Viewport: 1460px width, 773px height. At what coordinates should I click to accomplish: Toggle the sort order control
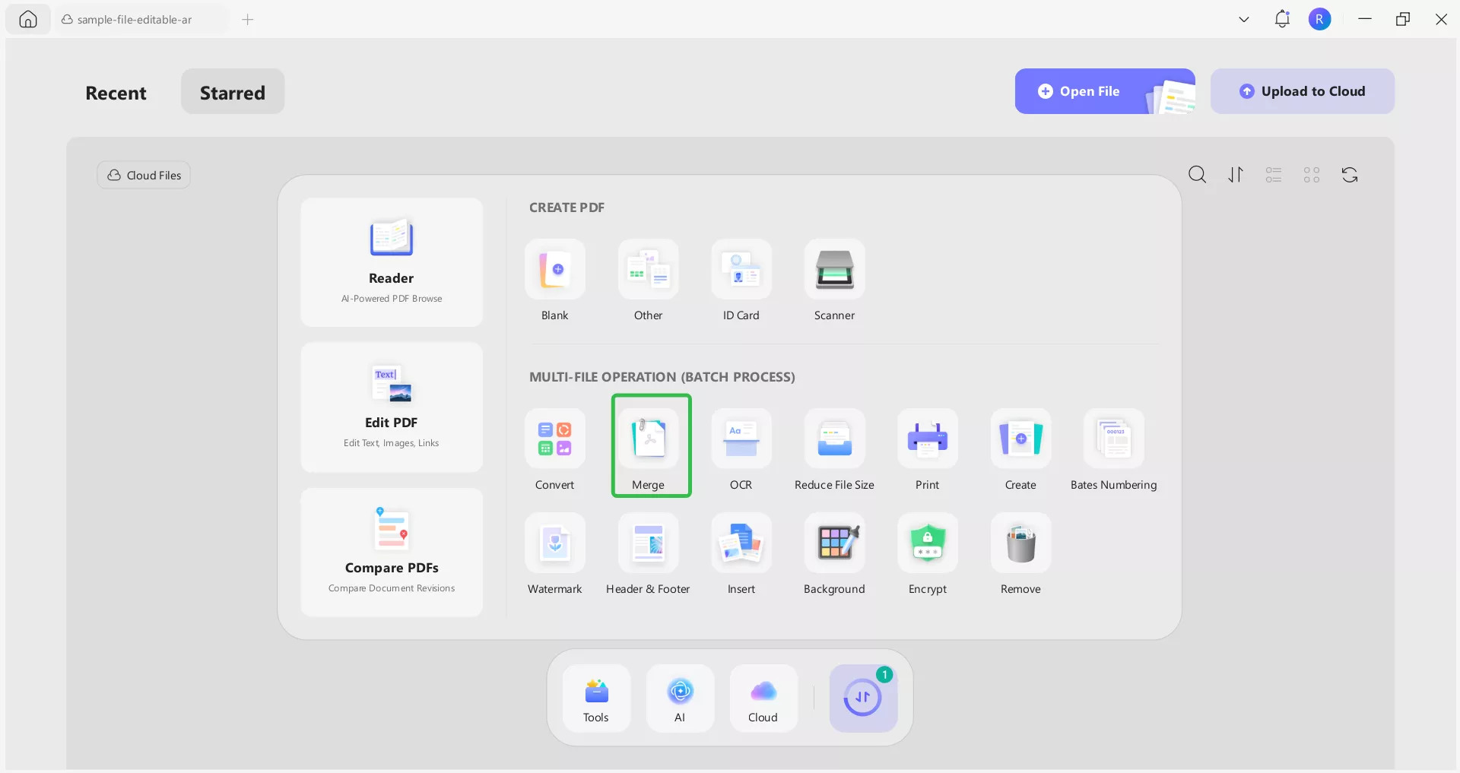click(x=1235, y=175)
